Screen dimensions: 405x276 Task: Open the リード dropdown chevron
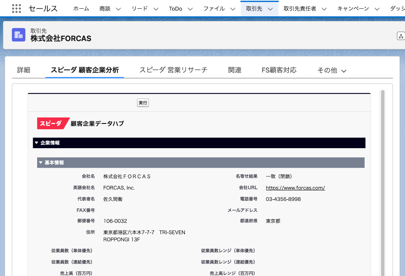156,9
